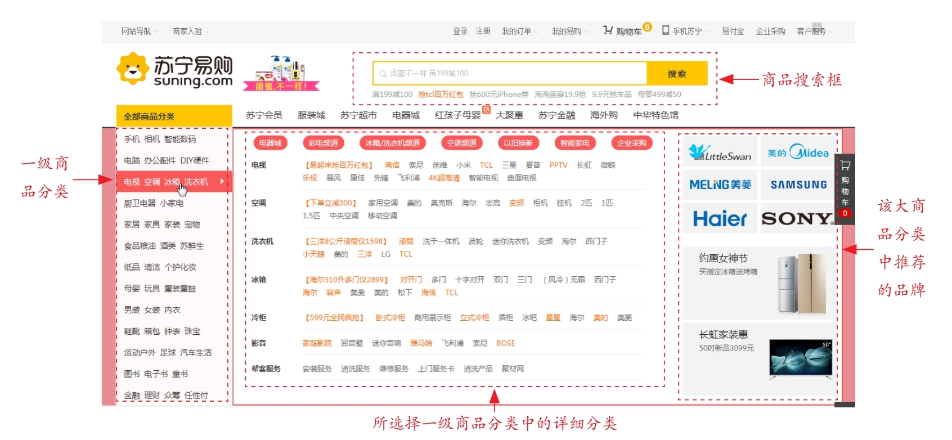Expand the 网站导航 dropdown
Image resolution: width=952 pixels, height=440 pixels.
[x=139, y=32]
